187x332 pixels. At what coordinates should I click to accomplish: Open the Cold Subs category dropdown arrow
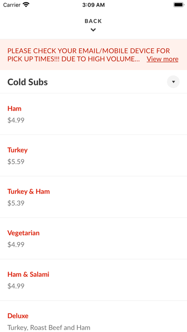173,82
